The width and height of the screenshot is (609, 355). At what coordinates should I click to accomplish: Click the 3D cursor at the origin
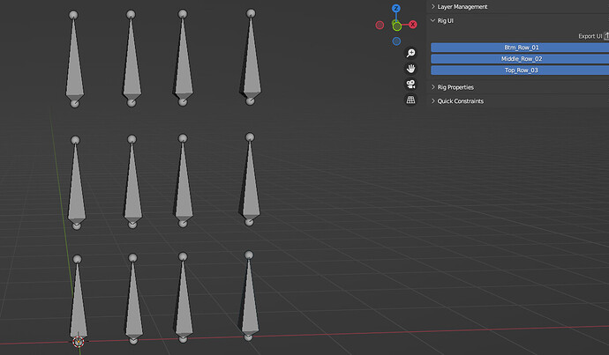point(79,342)
